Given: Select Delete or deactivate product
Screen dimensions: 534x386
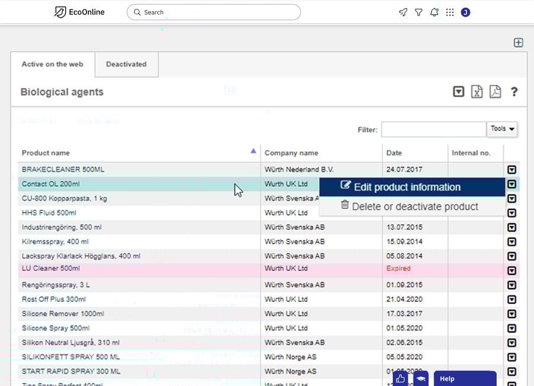Looking at the screenshot, I should coord(412,206).
